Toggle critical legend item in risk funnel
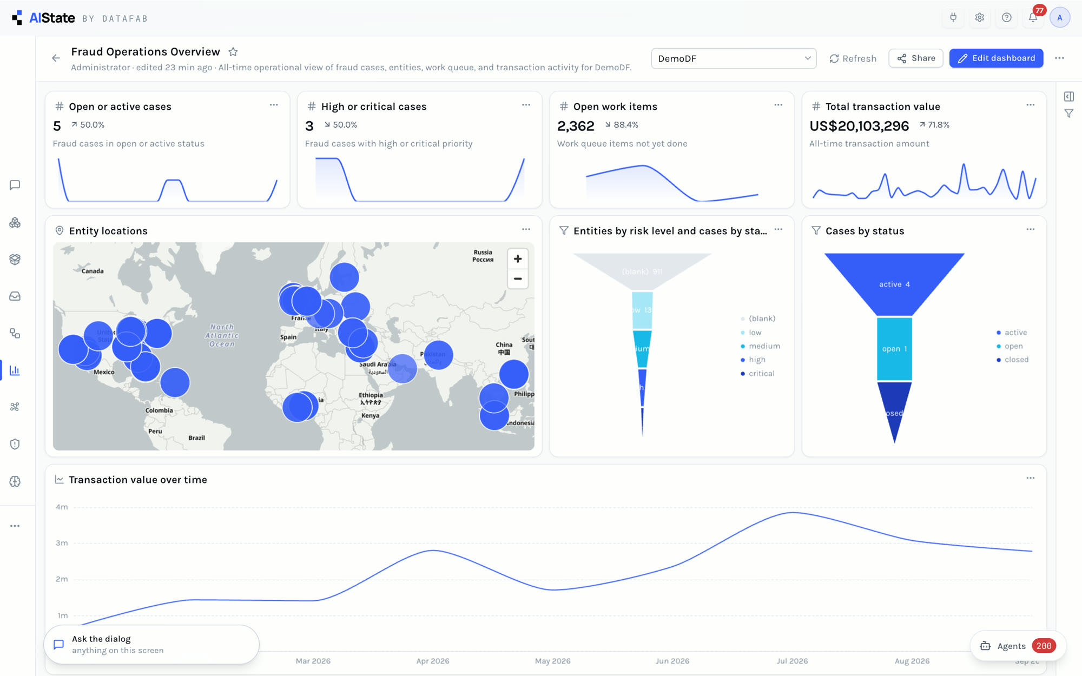This screenshot has width=1082, height=676. (x=757, y=374)
